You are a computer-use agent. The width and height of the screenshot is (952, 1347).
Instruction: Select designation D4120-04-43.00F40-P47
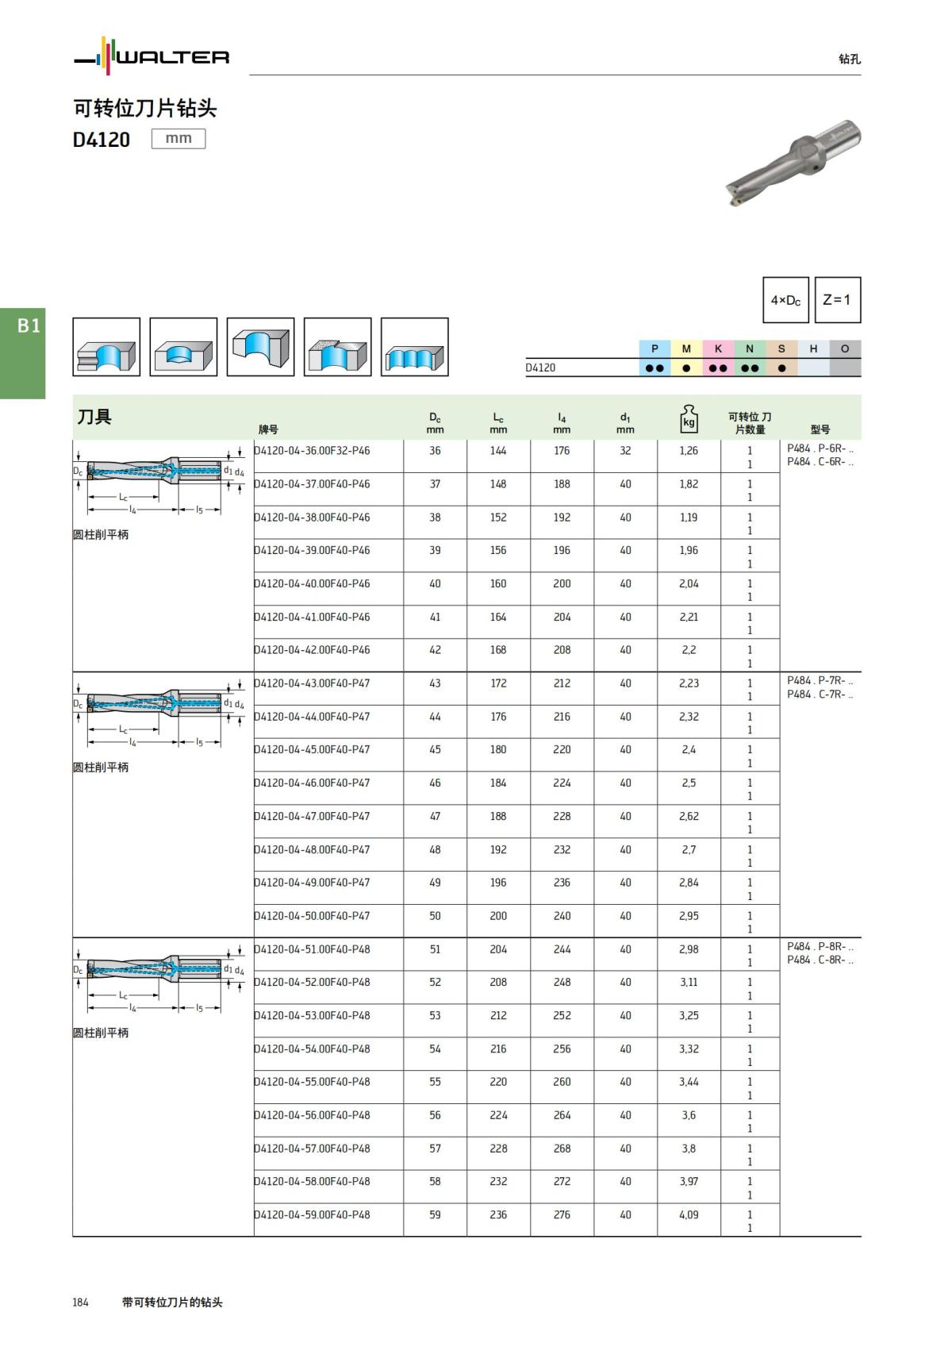pos(312,683)
